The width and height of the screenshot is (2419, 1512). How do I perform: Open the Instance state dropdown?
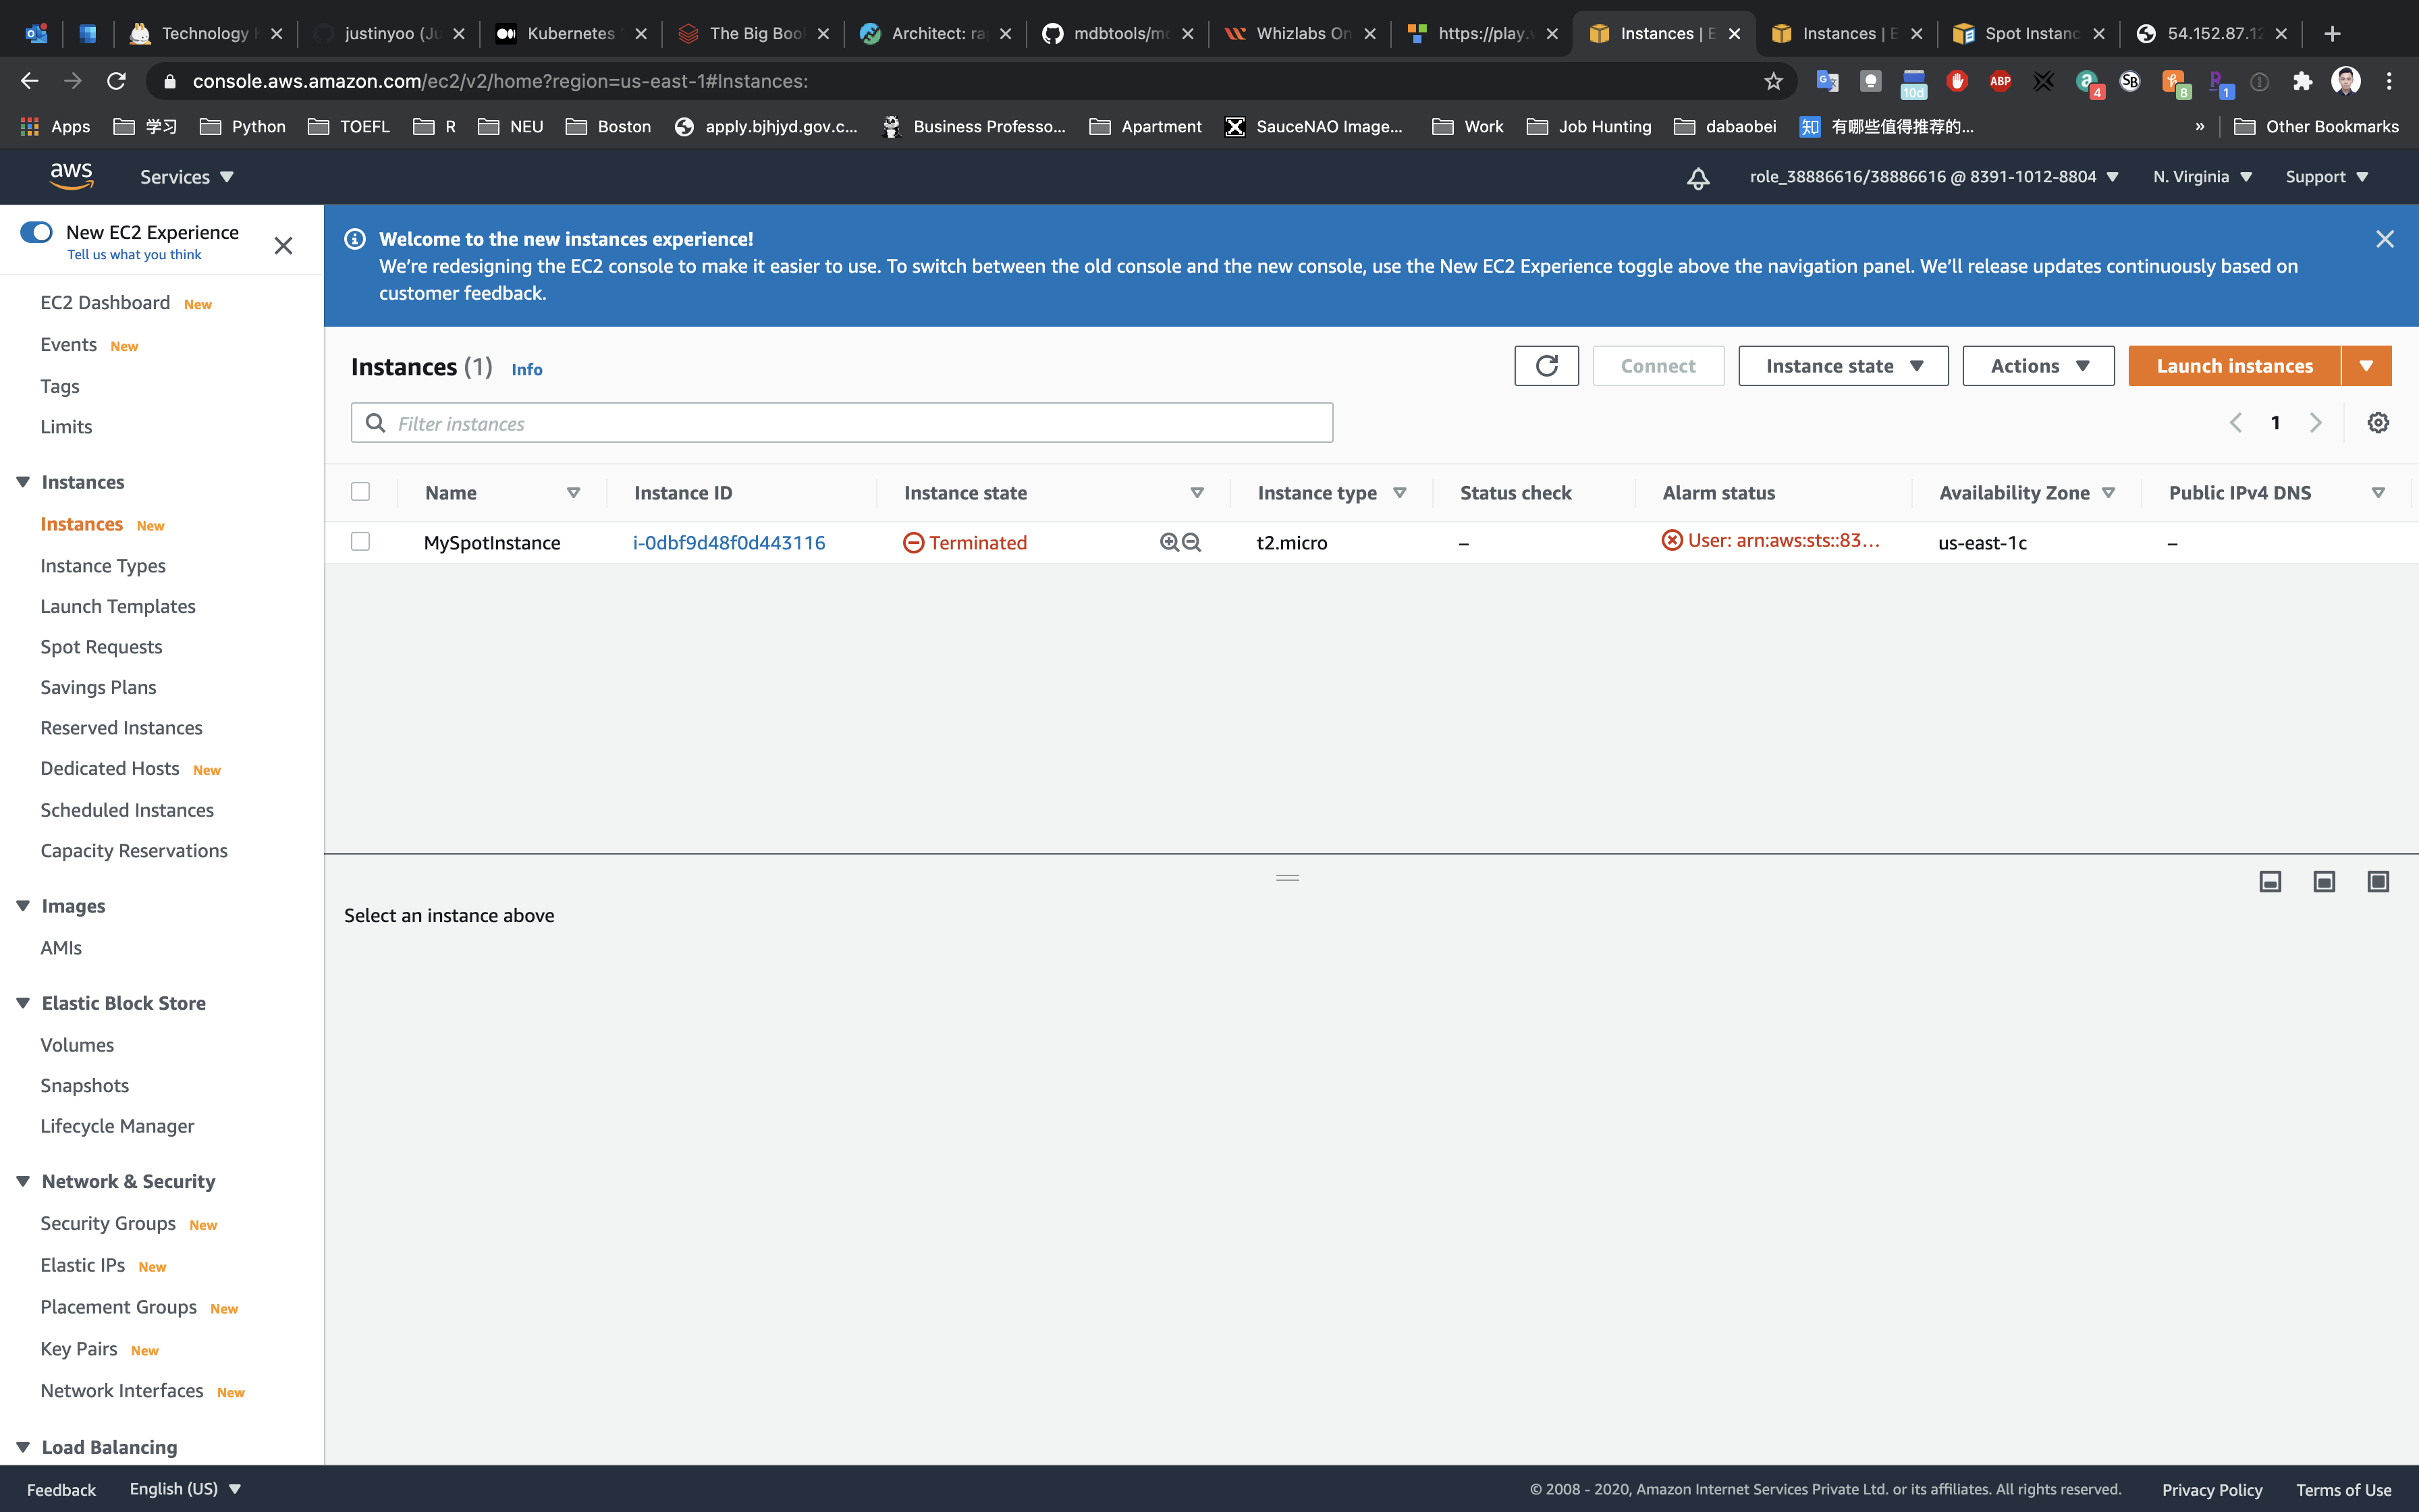1842,366
